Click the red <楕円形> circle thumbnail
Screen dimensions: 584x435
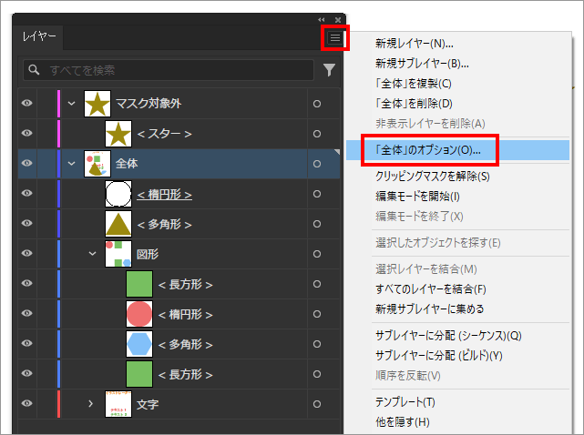[x=139, y=314]
